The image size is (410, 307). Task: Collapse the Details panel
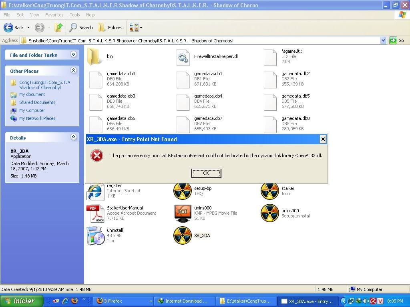(x=74, y=137)
